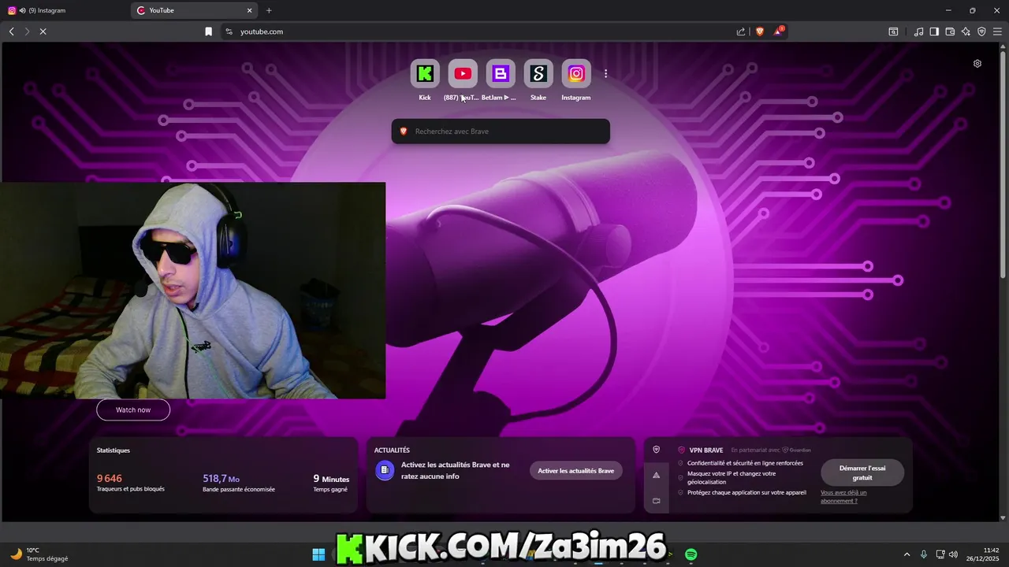Image resolution: width=1009 pixels, height=567 pixels.
Task: Open the Brave Wallet
Action: (950, 31)
